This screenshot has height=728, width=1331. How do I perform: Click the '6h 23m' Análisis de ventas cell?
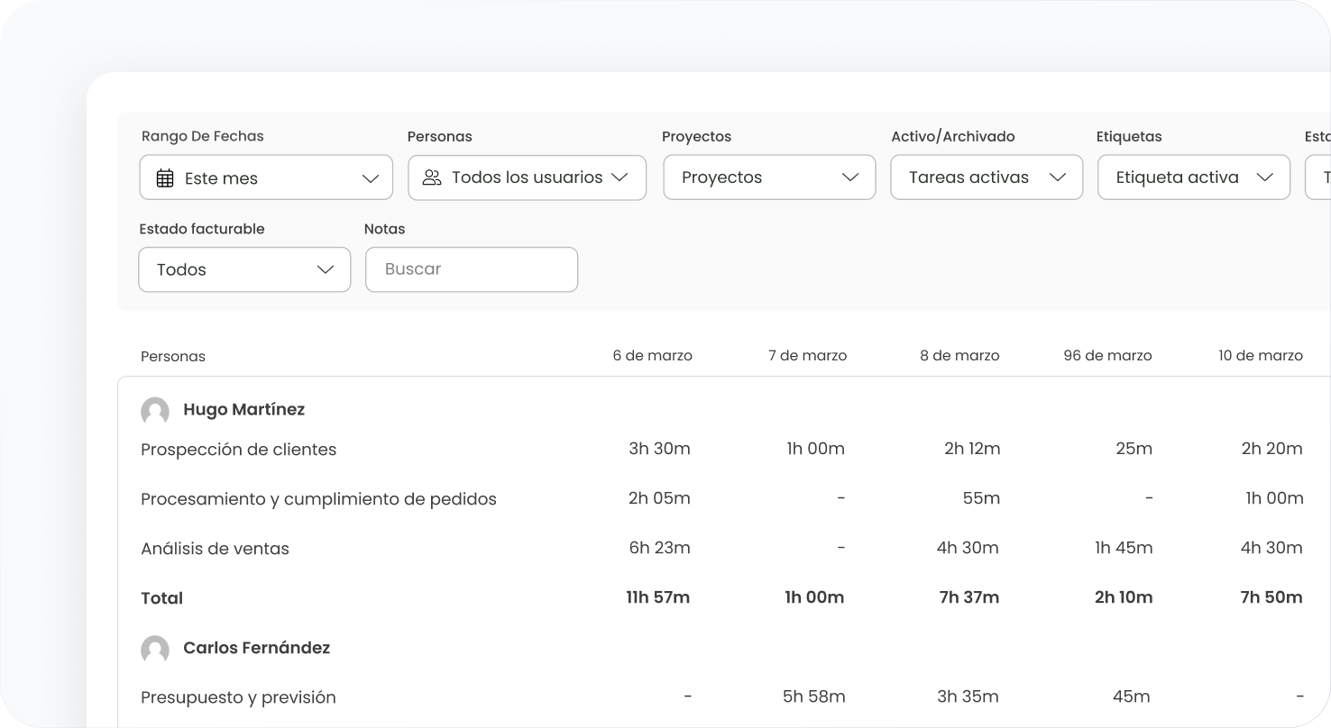coord(659,548)
